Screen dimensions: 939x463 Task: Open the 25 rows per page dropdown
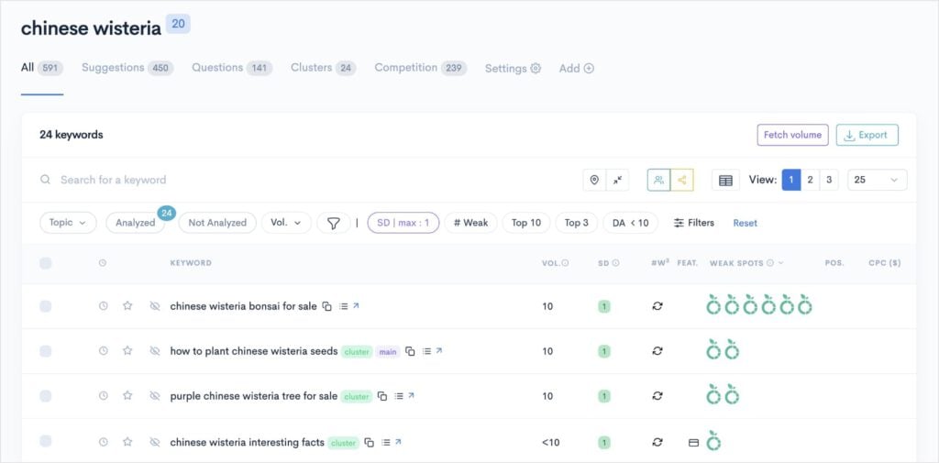coord(878,180)
